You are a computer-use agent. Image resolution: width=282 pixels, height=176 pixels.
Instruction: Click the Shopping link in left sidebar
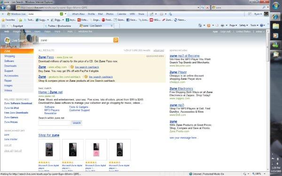9,56
